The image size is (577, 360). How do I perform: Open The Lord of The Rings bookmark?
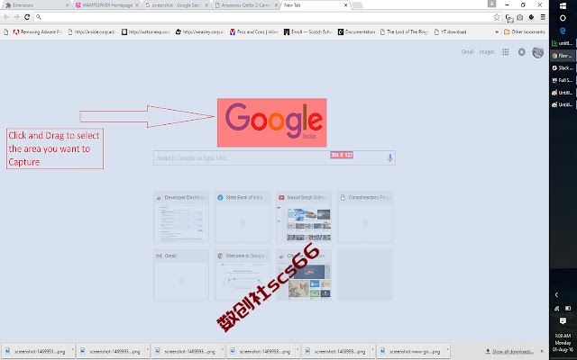tap(404, 32)
